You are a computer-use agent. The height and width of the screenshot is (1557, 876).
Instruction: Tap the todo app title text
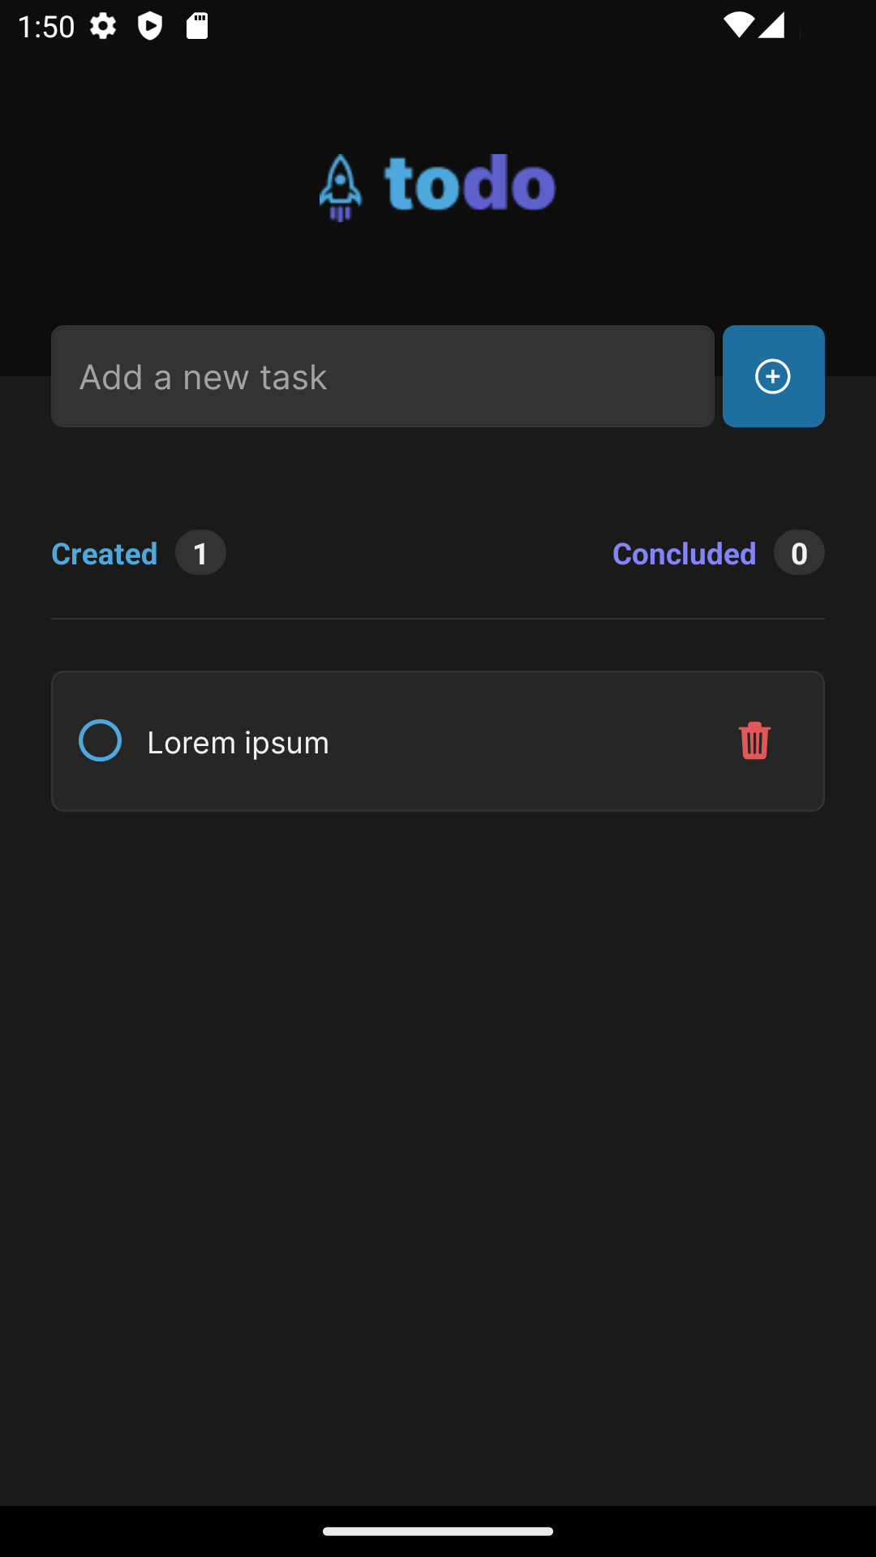(469, 185)
